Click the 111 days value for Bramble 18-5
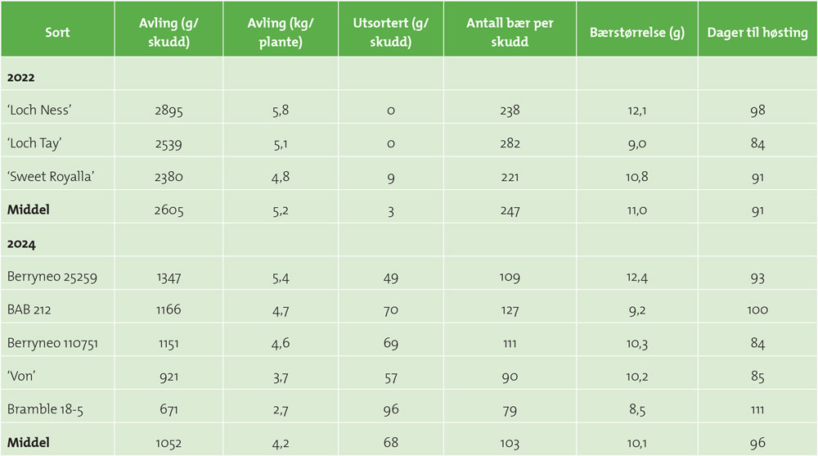 [x=757, y=409]
